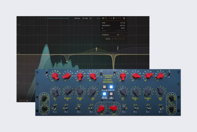Click upper black filter knob in left oval

44,98
